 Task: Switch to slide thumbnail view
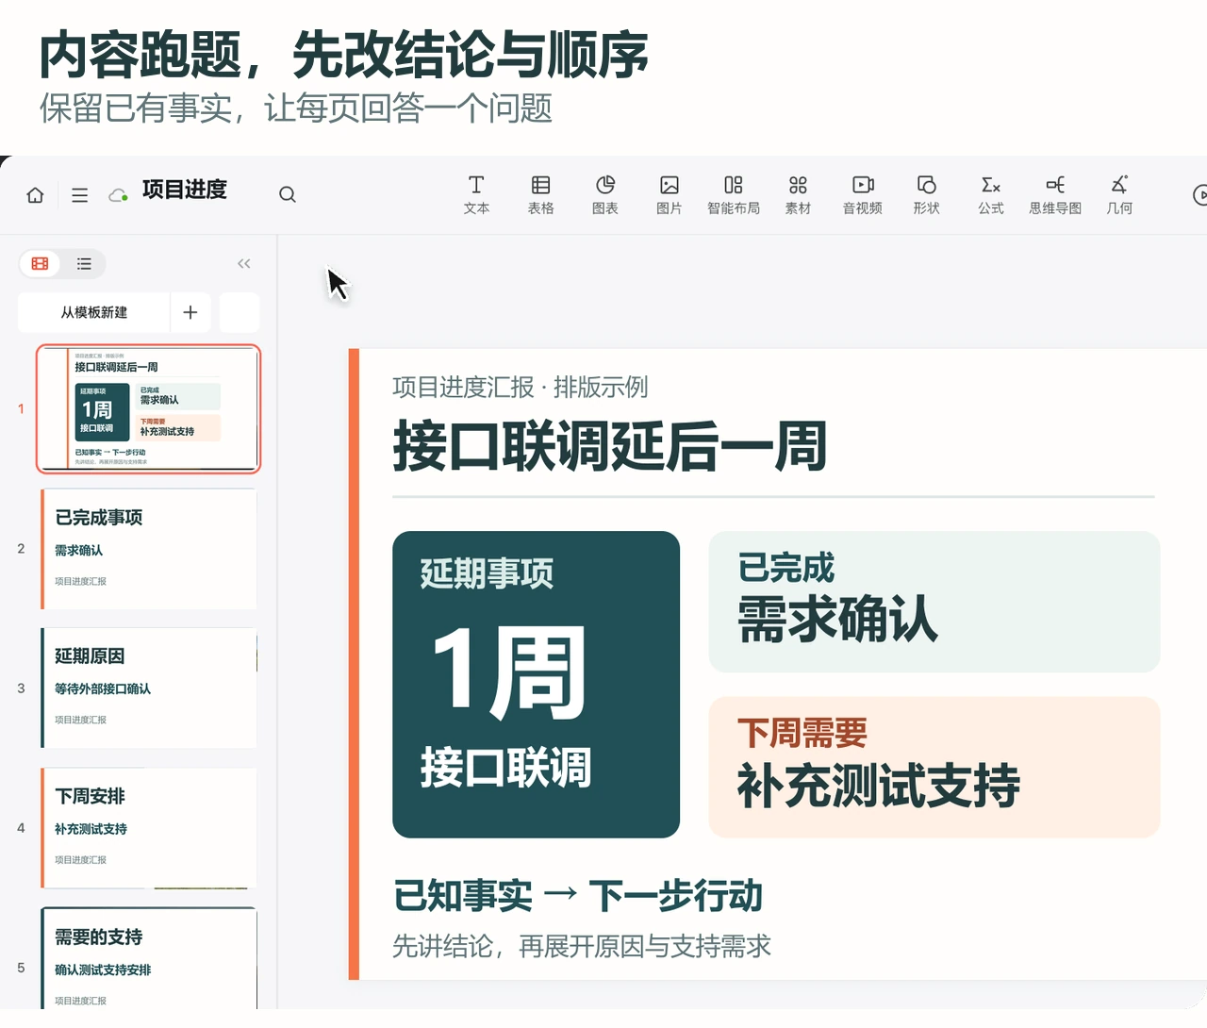tap(40, 264)
